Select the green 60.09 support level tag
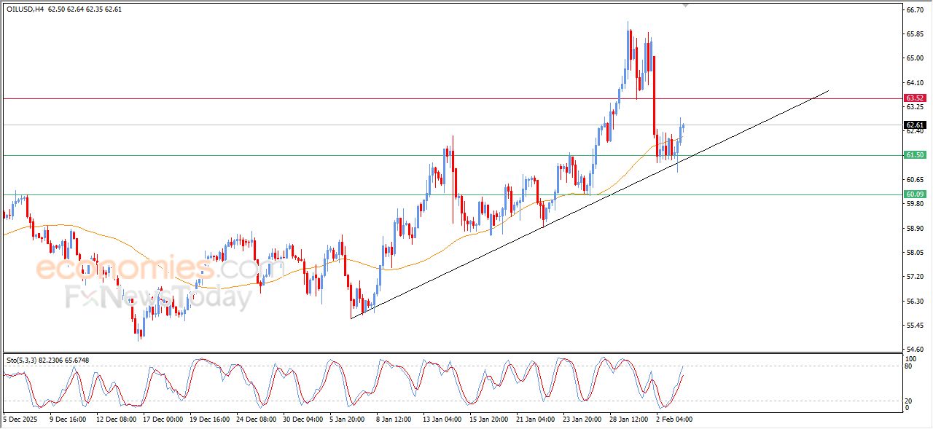This screenshot has width=933, height=429. pyautogui.click(x=914, y=194)
